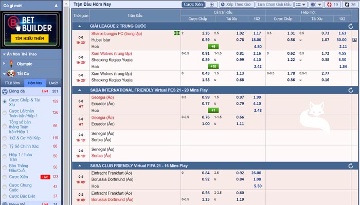Refresh the SABA International Friendly section
The image size is (360, 205).
tap(351, 90)
